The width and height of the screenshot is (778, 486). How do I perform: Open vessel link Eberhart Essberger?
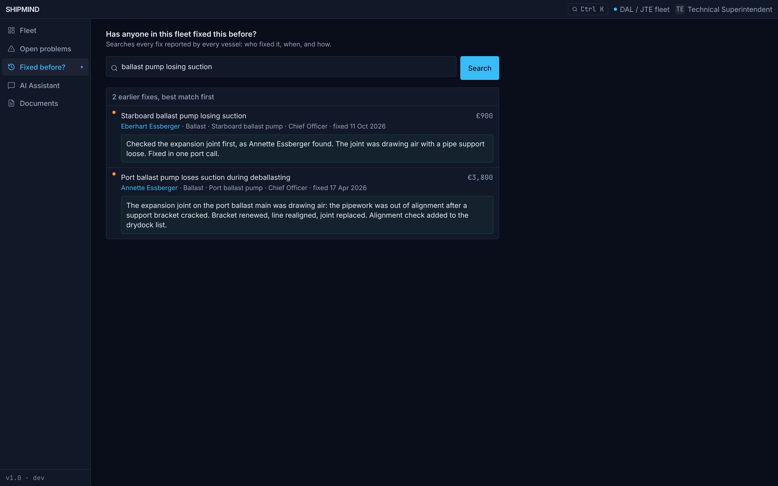coord(150,126)
